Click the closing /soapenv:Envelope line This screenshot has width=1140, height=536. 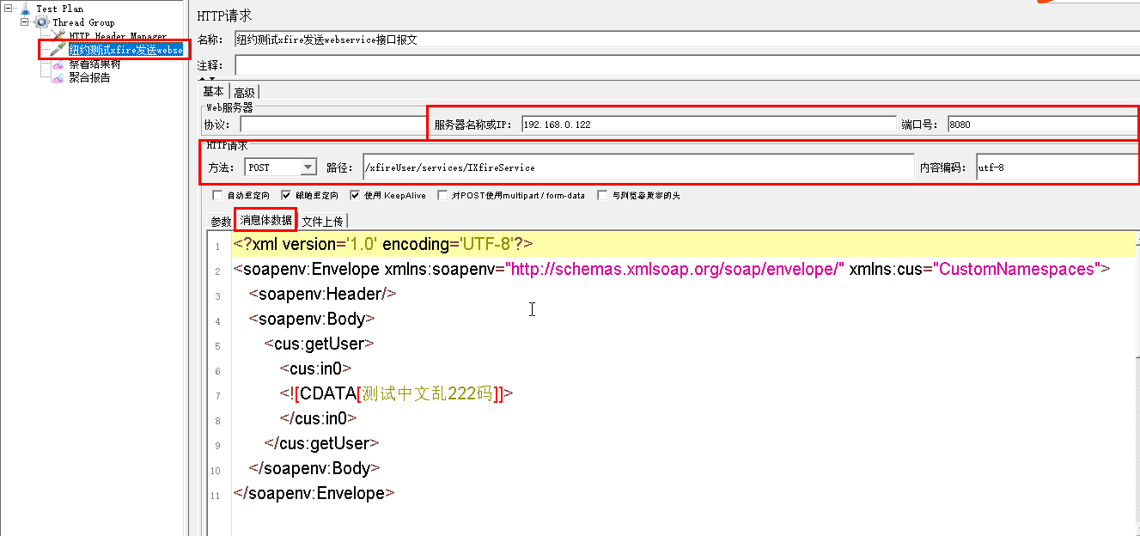(x=314, y=493)
